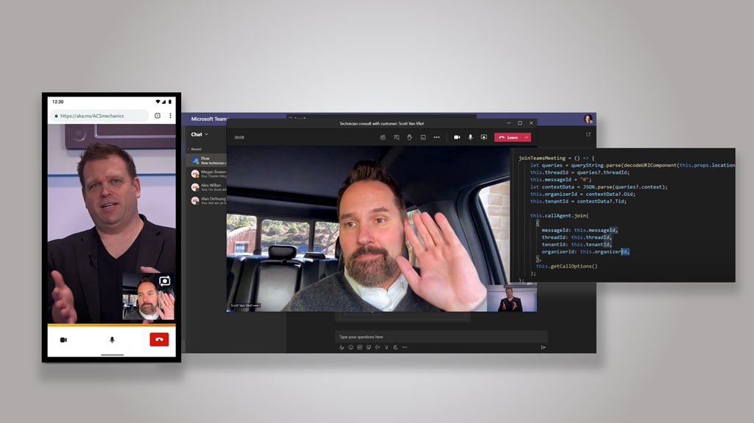Mute the Teams meeting microphone
754x423 pixels.
tap(471, 137)
